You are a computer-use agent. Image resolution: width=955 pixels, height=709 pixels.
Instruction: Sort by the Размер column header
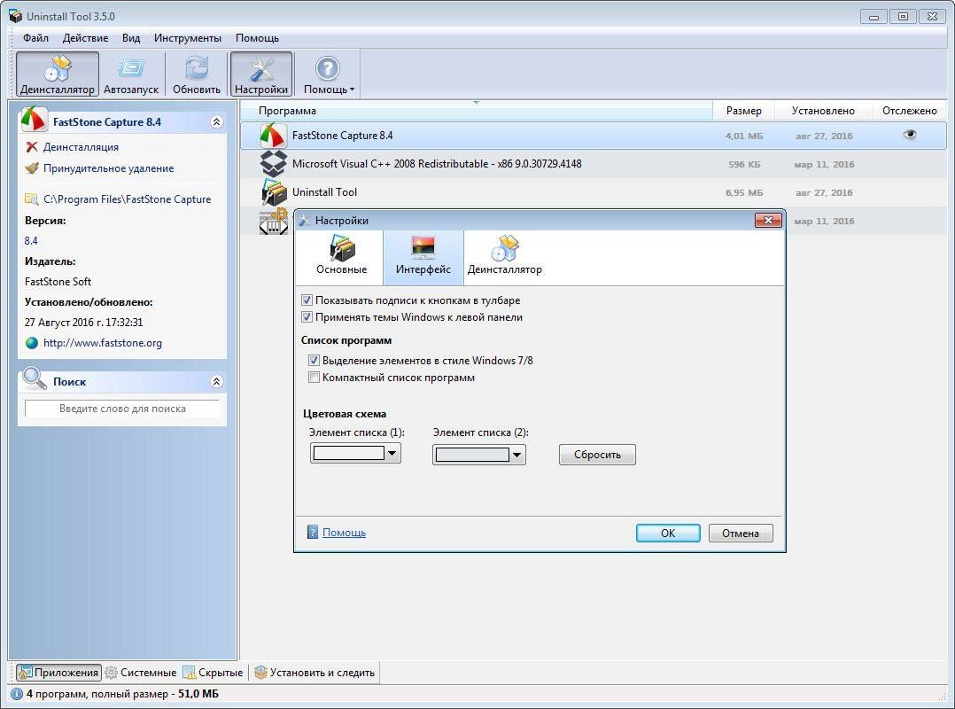[743, 111]
